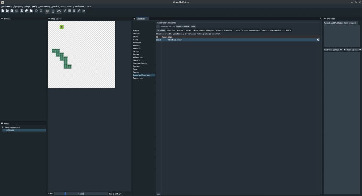Open the No Event Selected dropdown
The image size is (362, 196).
[x=333, y=50]
